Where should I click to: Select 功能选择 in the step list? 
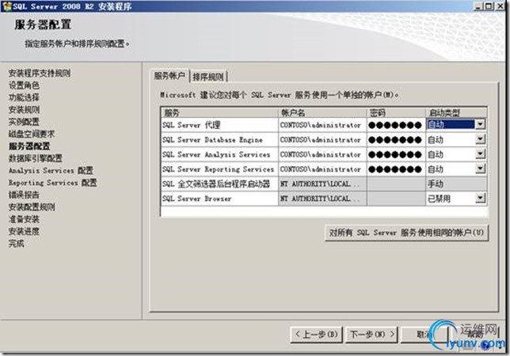(x=24, y=97)
